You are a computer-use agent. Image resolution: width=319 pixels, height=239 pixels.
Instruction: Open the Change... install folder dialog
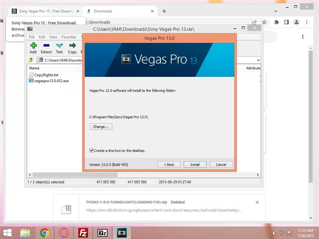click(x=101, y=127)
